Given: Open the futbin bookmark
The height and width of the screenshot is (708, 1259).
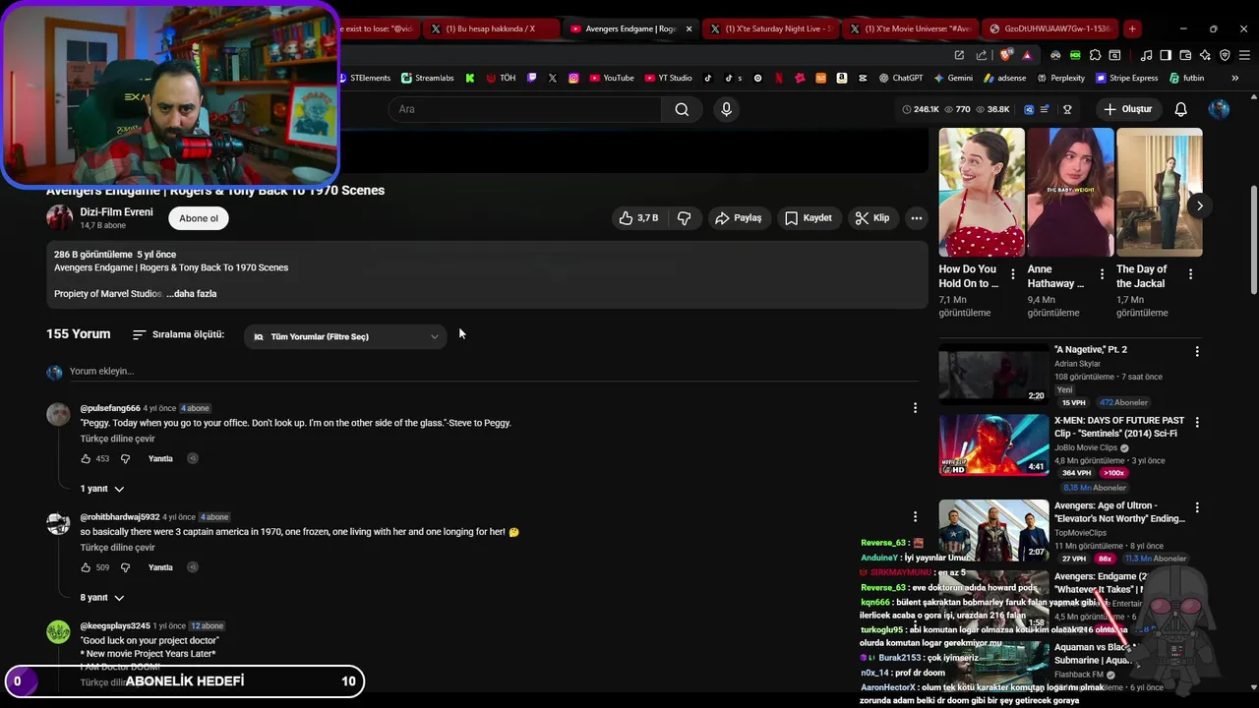Looking at the screenshot, I should pos(1186,78).
